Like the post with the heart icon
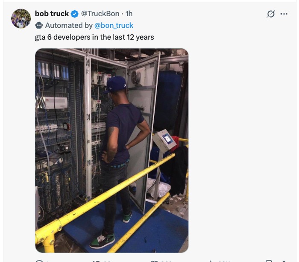Screen dimensions: 299x262 (x=154, y=261)
